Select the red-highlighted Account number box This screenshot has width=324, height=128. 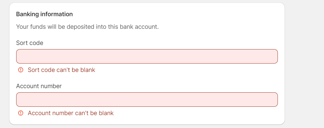coord(147,100)
